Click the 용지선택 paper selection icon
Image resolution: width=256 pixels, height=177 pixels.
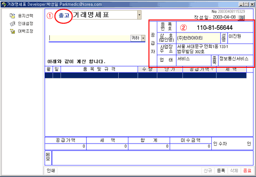(x=12, y=16)
